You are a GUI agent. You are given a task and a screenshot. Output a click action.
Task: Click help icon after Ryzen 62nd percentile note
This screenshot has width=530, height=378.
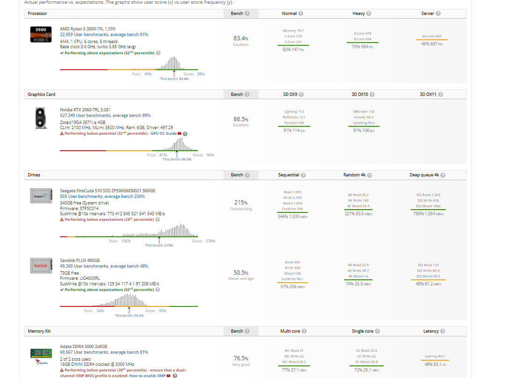coord(158,53)
